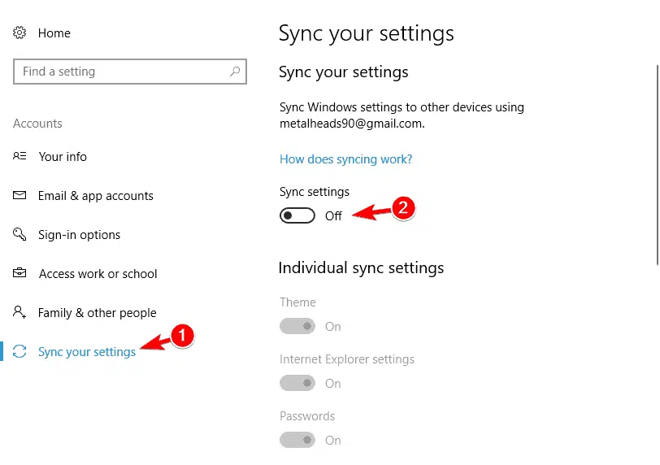Click the Home gear icon
This screenshot has width=660, height=465.
click(x=20, y=33)
